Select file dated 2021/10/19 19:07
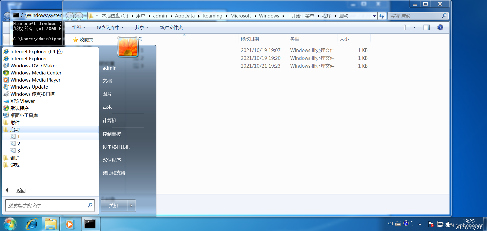487x231 pixels. pyautogui.click(x=261, y=50)
